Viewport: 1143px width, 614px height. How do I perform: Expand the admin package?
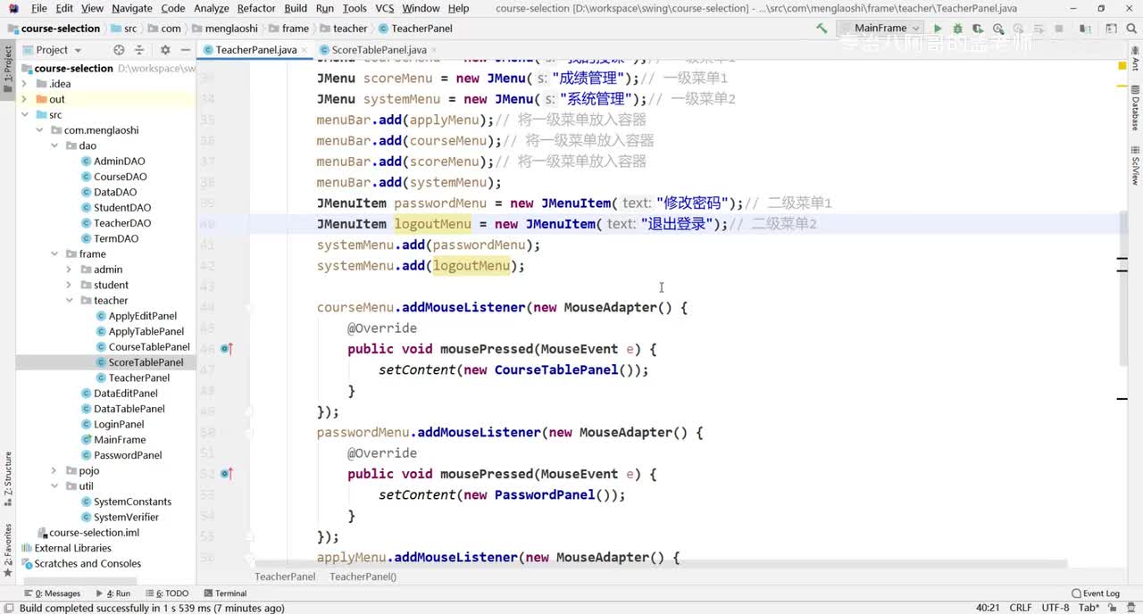point(71,270)
